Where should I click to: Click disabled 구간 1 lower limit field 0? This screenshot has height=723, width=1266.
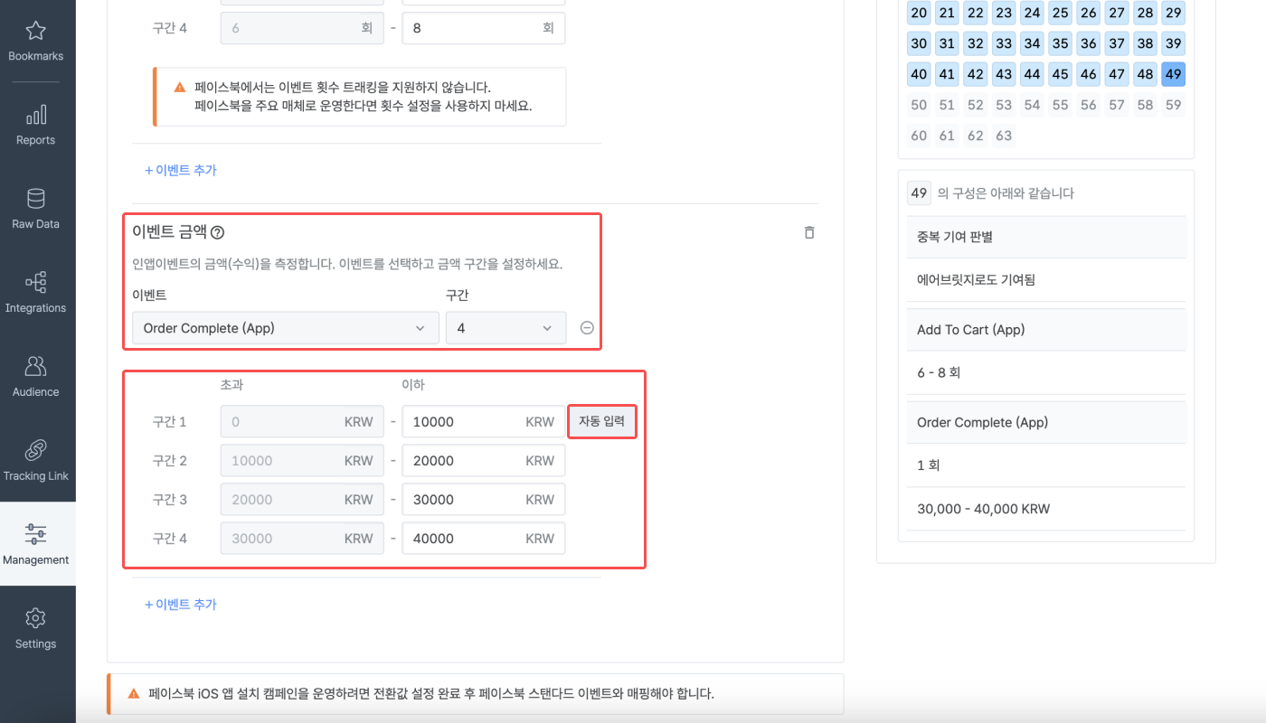click(x=302, y=422)
